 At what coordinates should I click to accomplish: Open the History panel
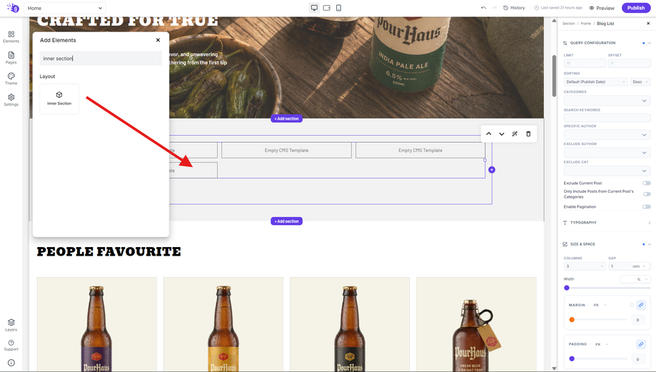coord(514,8)
